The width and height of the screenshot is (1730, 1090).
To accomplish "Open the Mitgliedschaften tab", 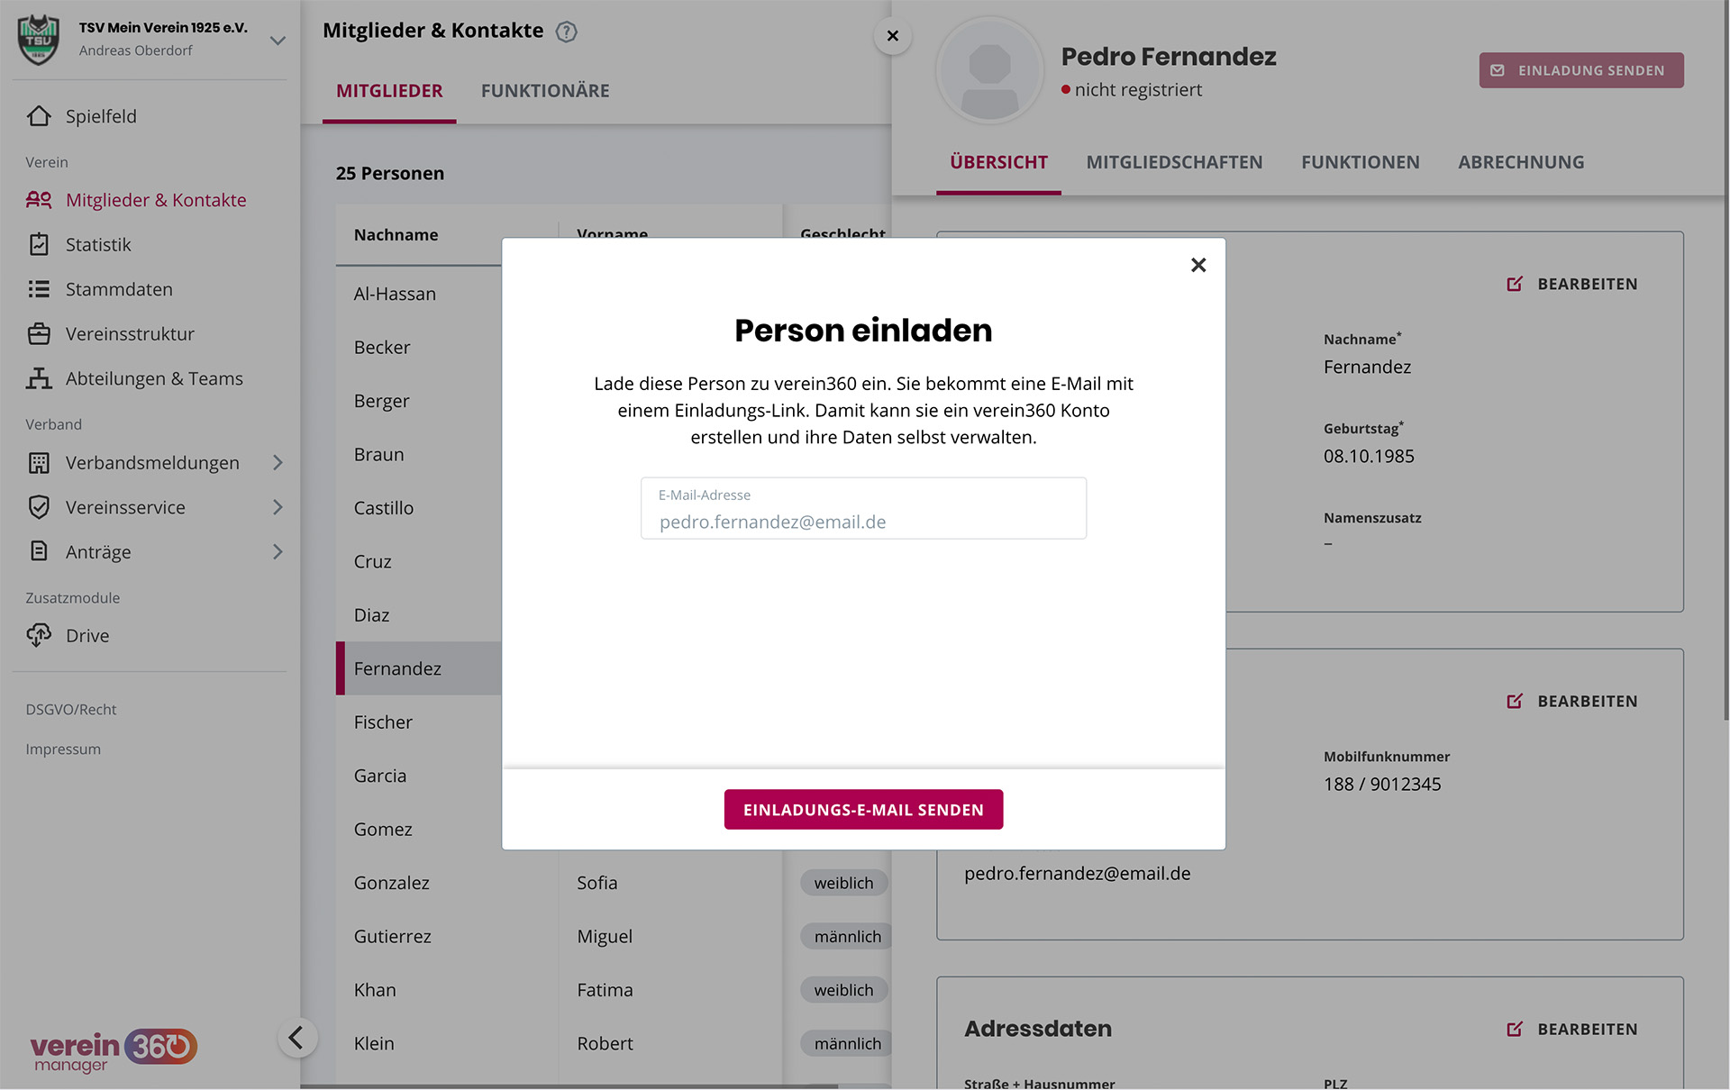I will click(x=1174, y=162).
